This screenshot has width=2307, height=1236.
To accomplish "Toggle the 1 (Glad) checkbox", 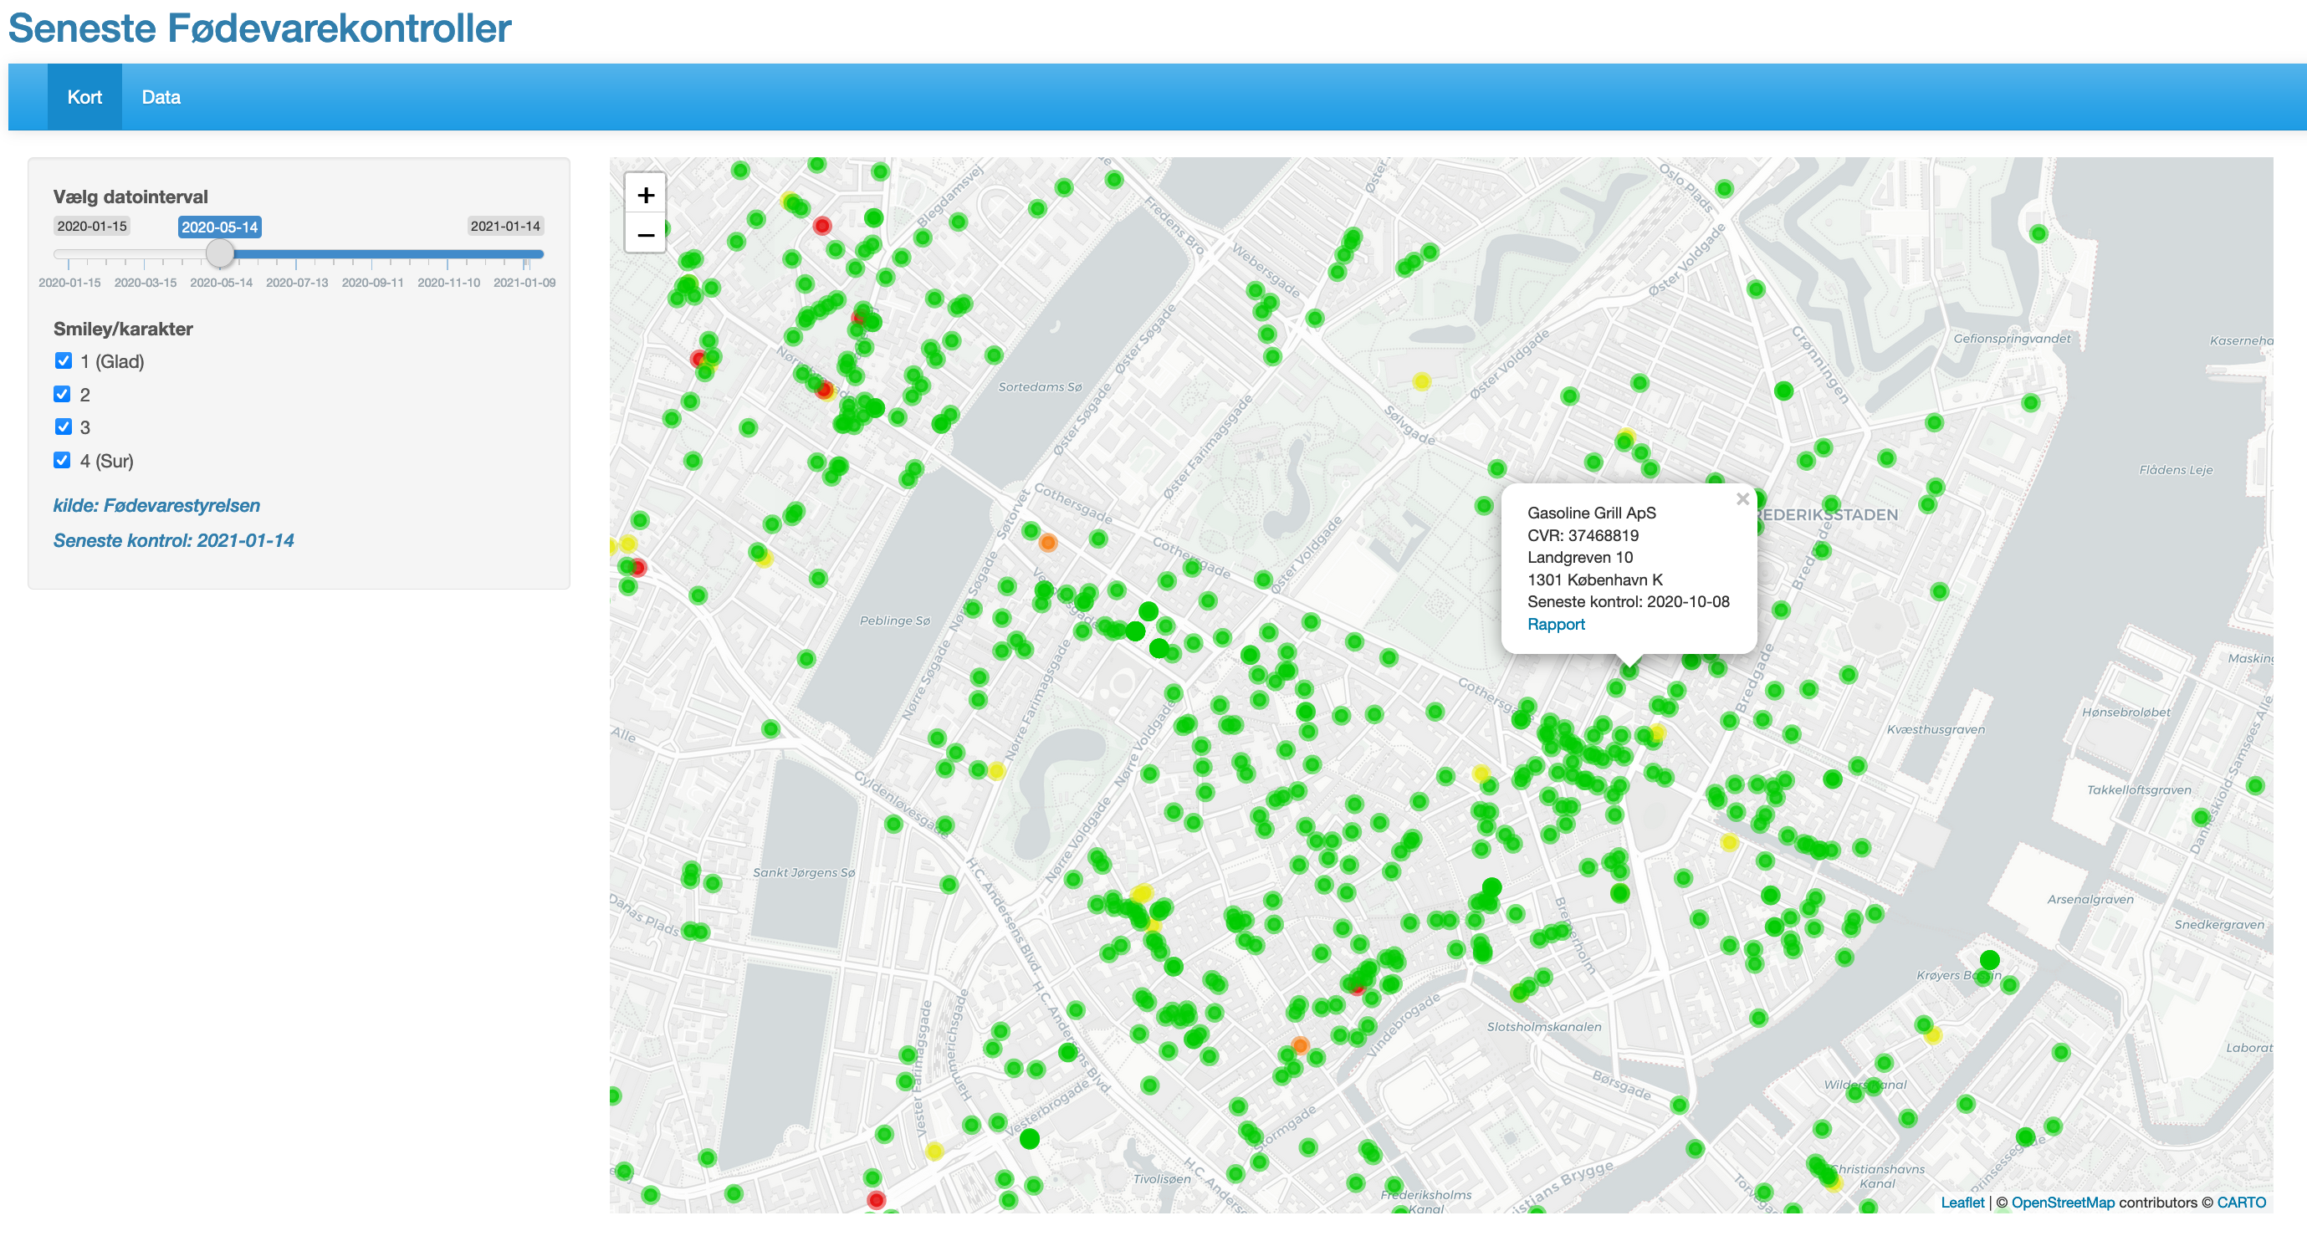I will pyautogui.click(x=63, y=361).
